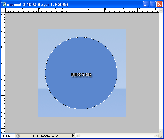Minimize the document window
The width and height of the screenshot is (164, 139).
146,4
